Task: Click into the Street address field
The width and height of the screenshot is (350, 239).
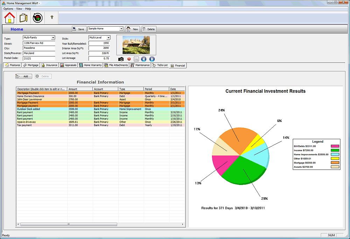Action: tap(39, 43)
